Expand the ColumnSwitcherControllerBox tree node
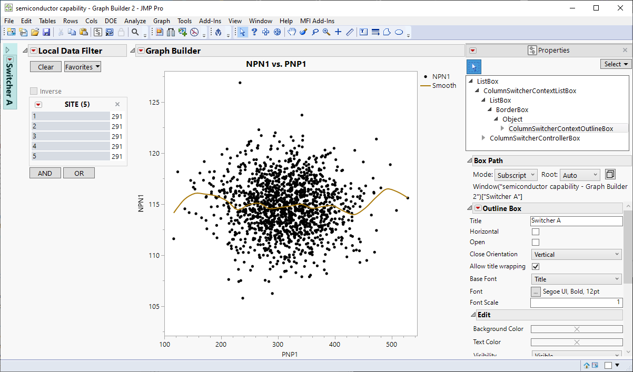Screen dimensions: 633x372 tap(484, 138)
